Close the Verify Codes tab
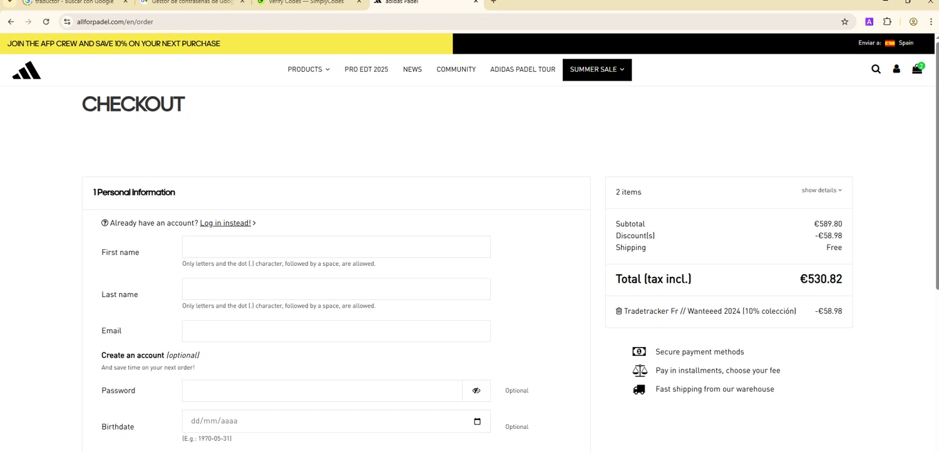Viewport: 939px width, 452px height. click(x=359, y=2)
